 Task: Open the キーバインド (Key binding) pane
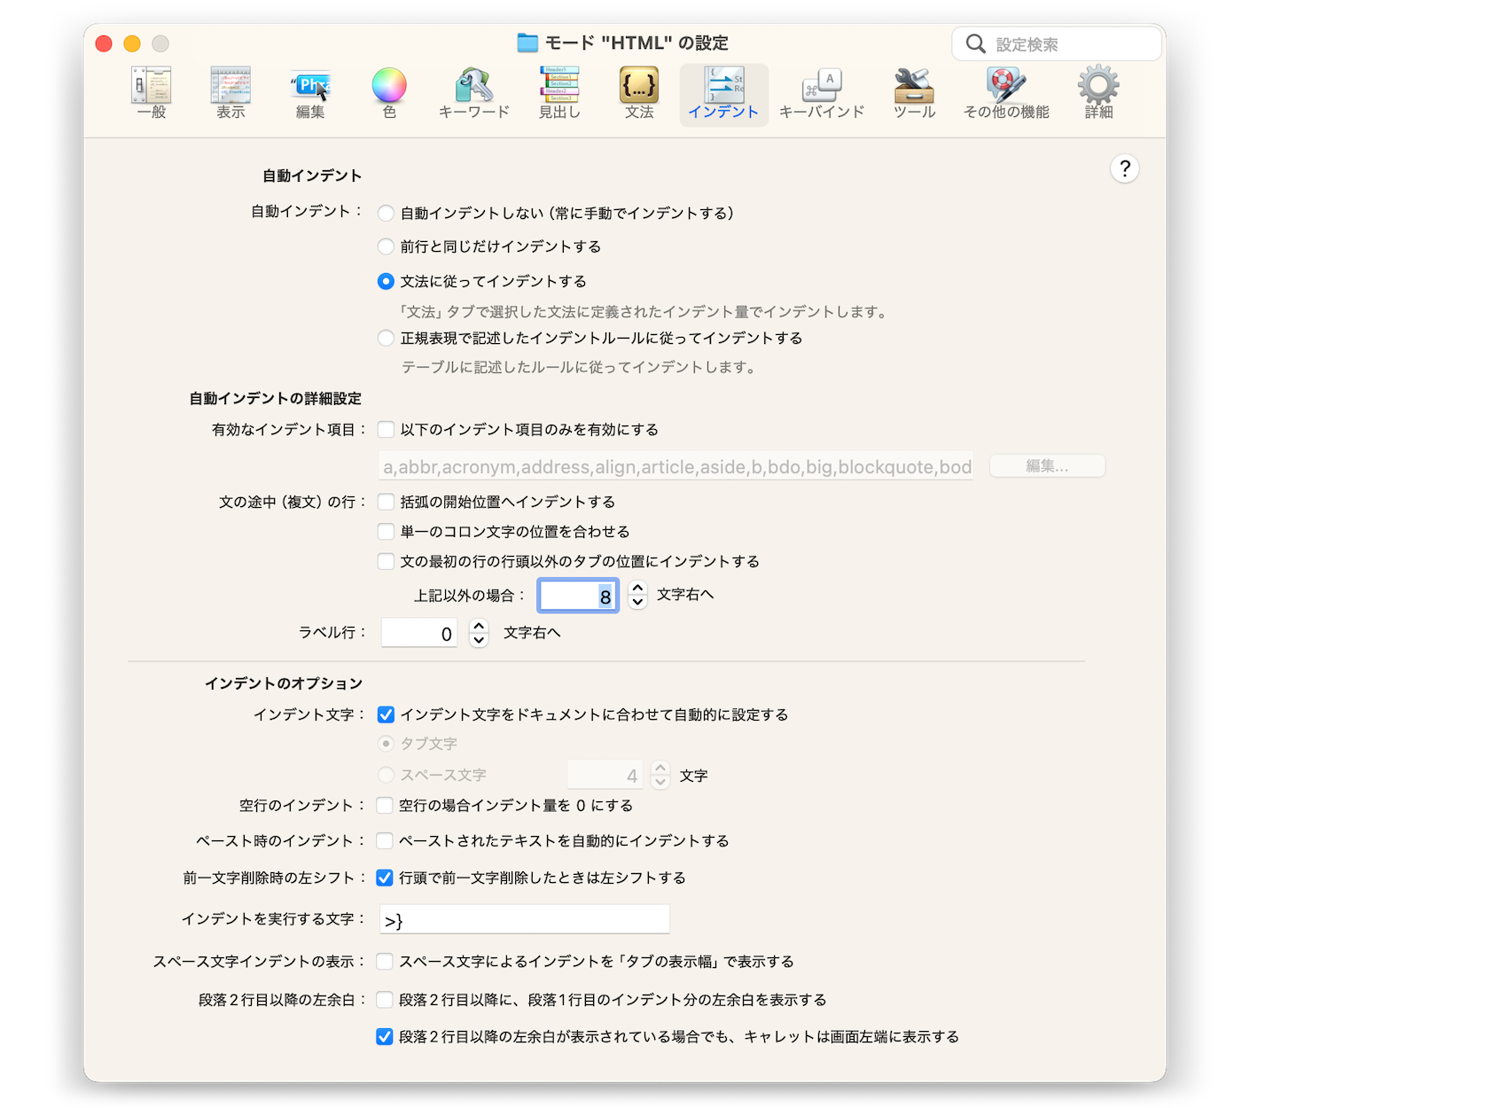point(822,92)
